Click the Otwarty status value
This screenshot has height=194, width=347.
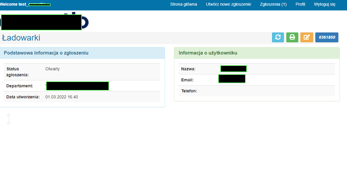pyautogui.click(x=53, y=69)
